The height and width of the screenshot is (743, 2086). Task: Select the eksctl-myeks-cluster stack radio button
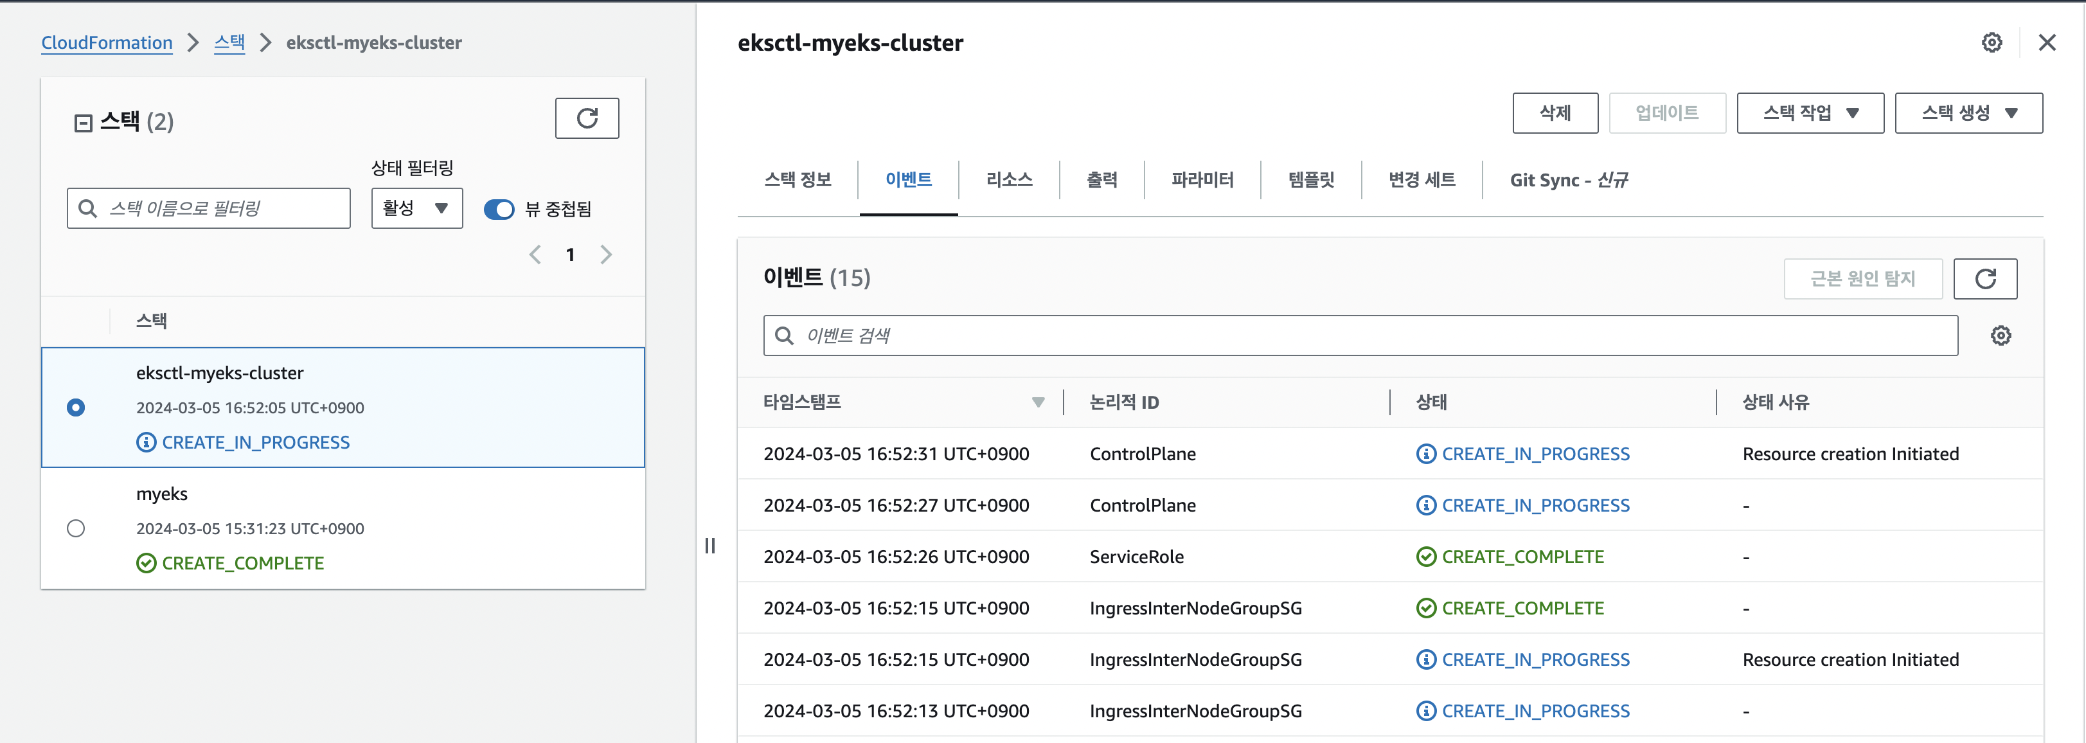tap(76, 407)
